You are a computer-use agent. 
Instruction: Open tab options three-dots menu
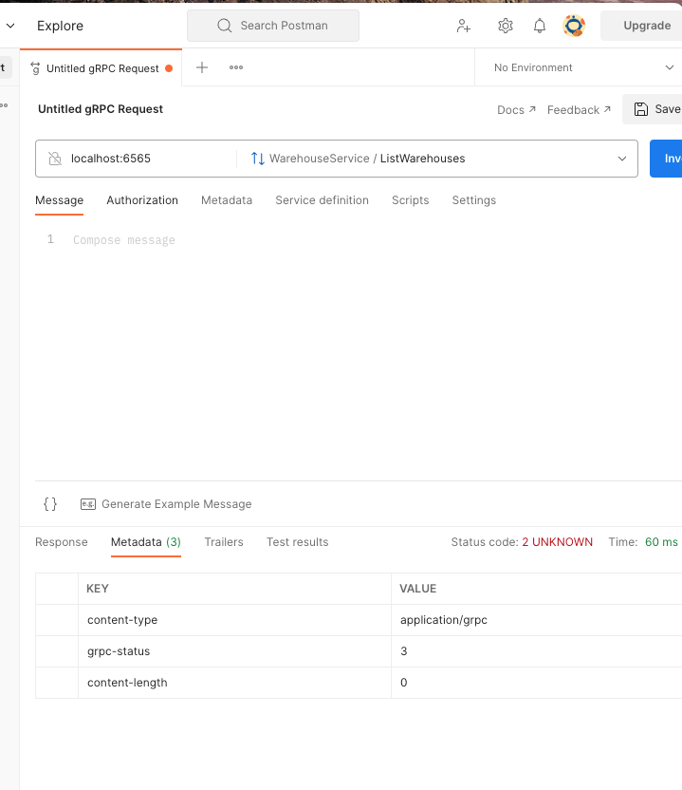click(x=236, y=67)
